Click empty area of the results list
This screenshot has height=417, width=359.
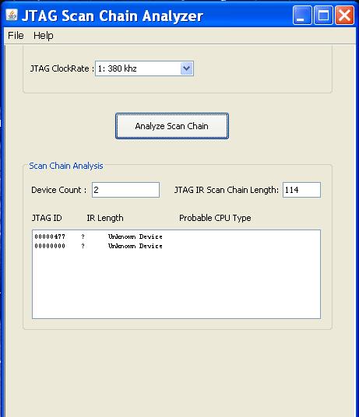coord(176,285)
